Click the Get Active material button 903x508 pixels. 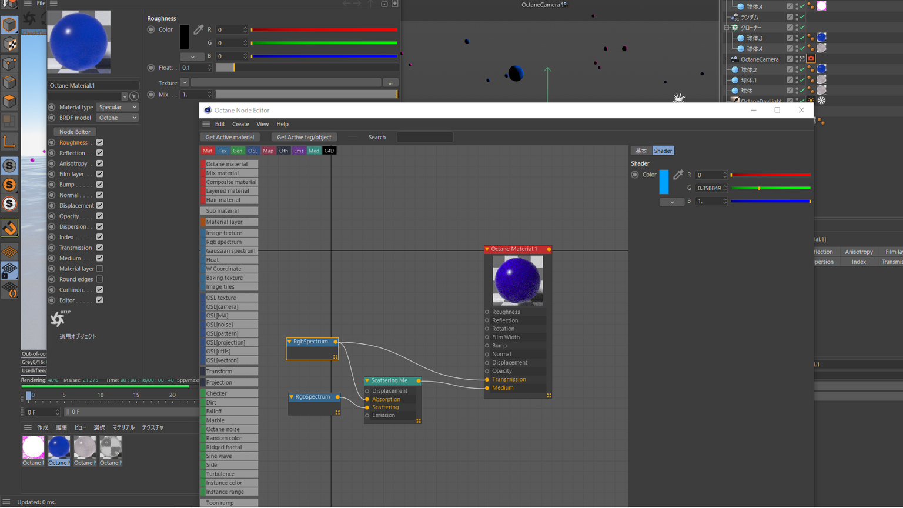229,137
